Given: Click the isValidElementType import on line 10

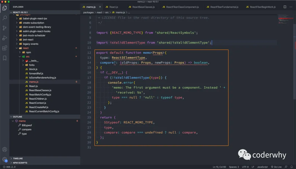Looking at the screenshot, I should pyautogui.click(x=127, y=43).
